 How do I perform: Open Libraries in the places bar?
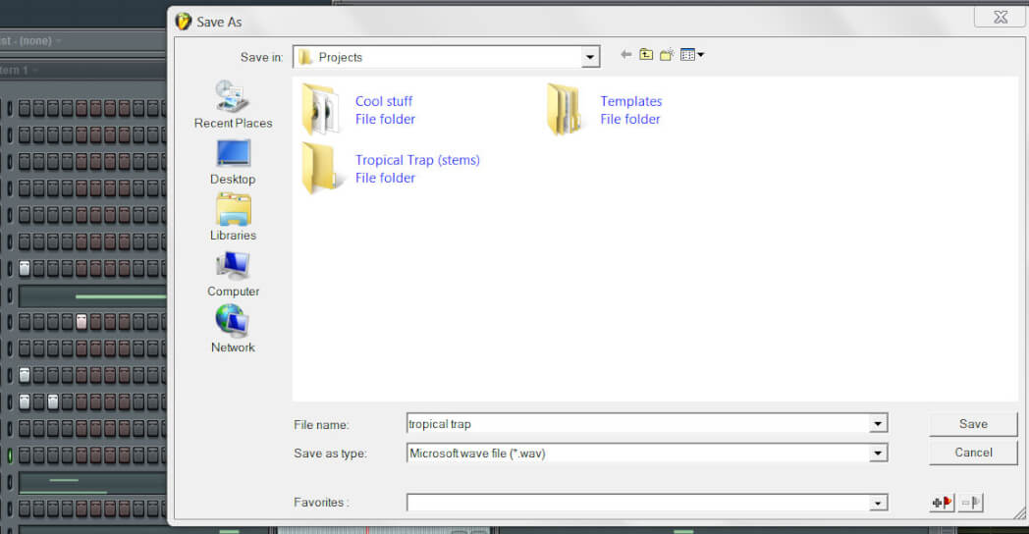pyautogui.click(x=233, y=217)
